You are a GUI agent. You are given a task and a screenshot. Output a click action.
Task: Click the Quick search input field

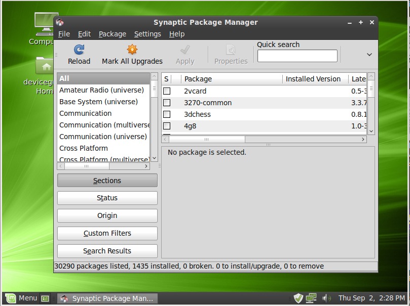297,56
